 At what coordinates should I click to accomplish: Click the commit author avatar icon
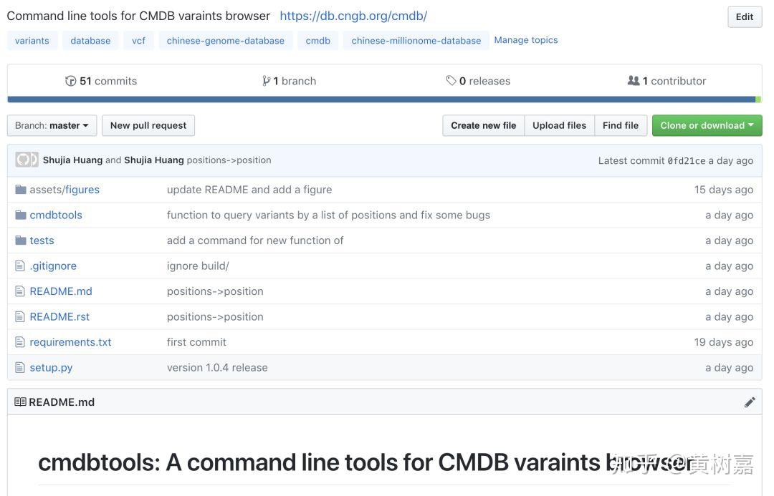(27, 160)
